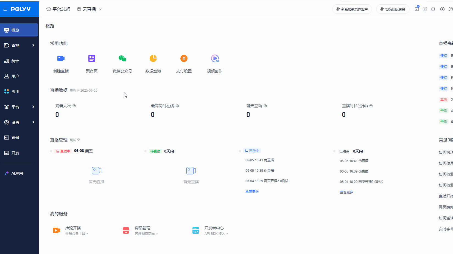Open the 新建直播 shortcut
The height and width of the screenshot is (254, 453).
tap(61, 63)
